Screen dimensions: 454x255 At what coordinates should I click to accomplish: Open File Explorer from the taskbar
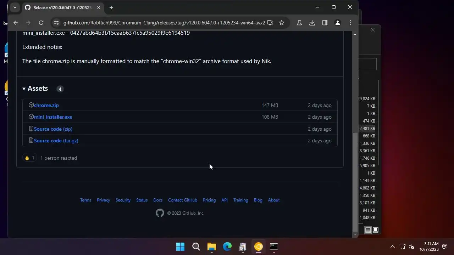(x=212, y=246)
